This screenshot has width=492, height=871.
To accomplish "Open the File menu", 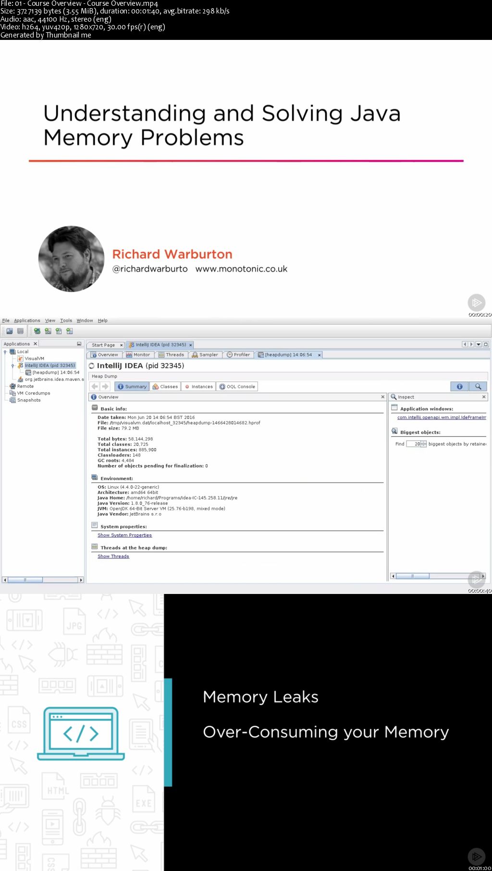I will [6, 320].
